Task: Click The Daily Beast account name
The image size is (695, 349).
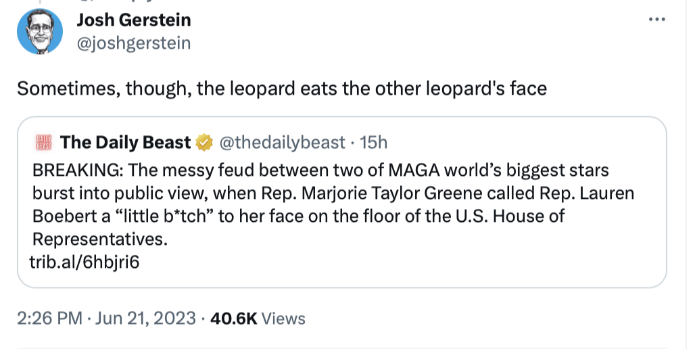Action: point(126,143)
